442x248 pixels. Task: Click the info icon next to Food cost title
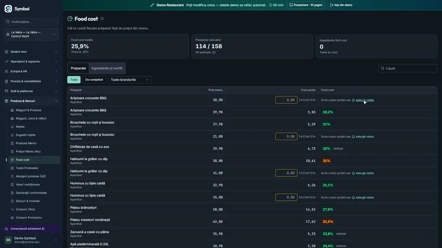pyautogui.click(x=102, y=19)
